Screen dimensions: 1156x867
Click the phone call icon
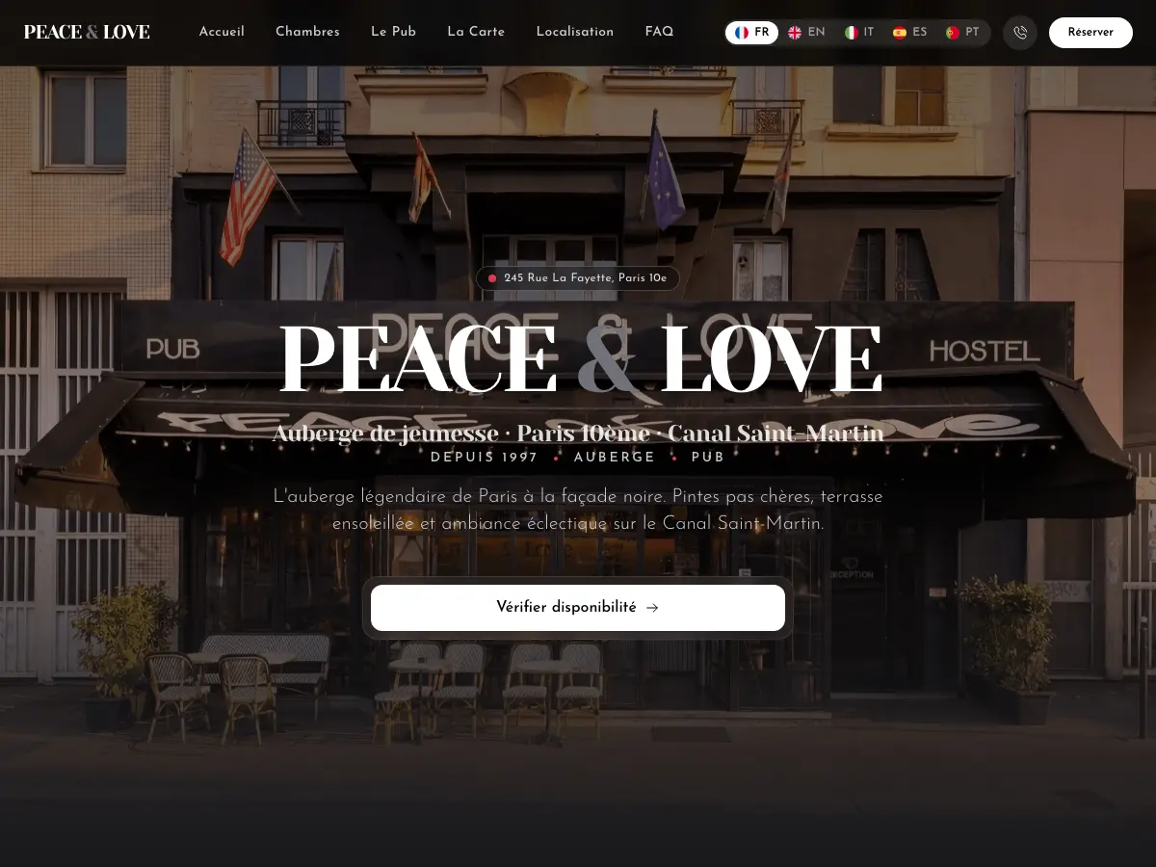pos(1020,33)
